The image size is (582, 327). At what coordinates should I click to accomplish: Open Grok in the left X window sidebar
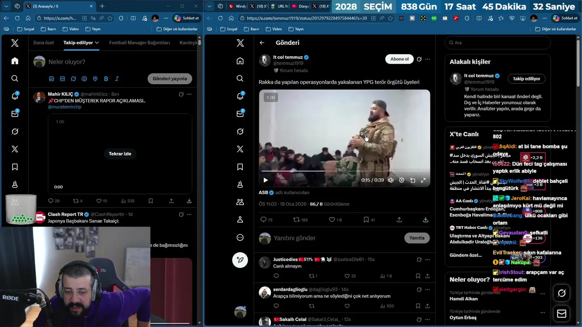coord(15,131)
